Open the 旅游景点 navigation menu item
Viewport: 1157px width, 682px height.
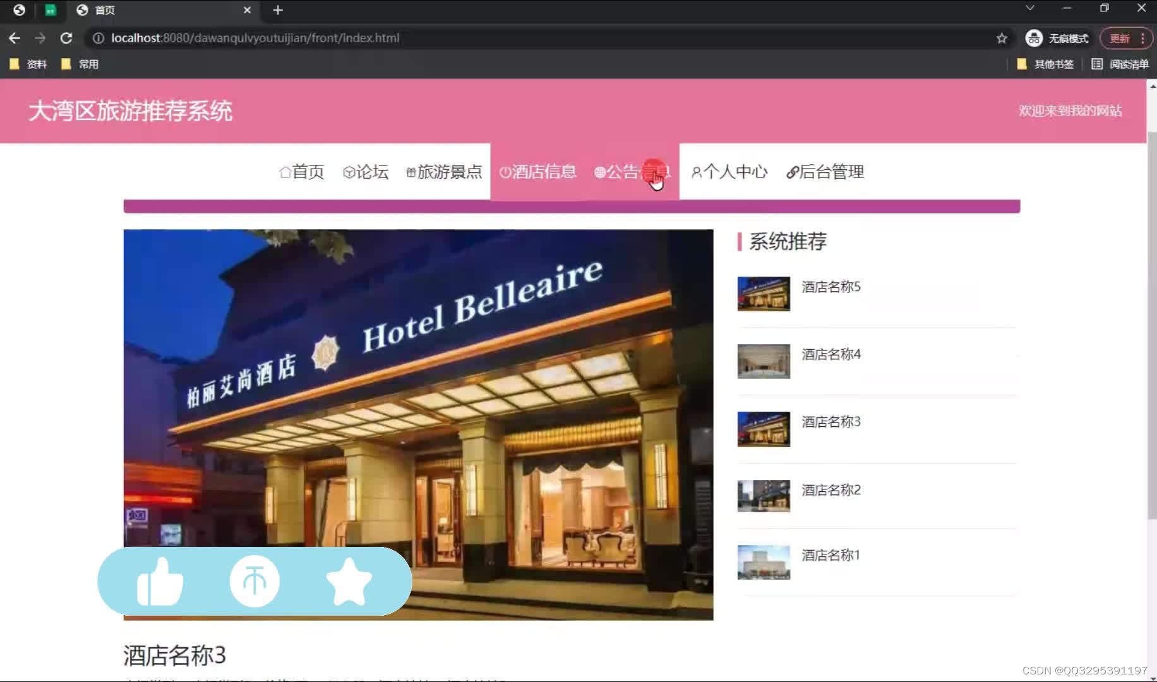tap(444, 172)
